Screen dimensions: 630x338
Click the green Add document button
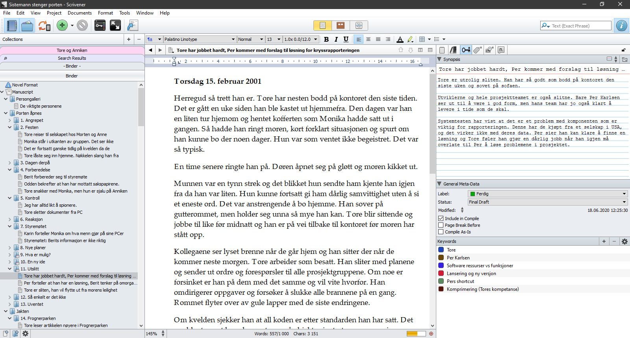[62, 26]
